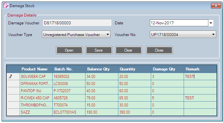Select the OFRAMAX FORT... product cell
The height and width of the screenshot is (123, 223).
36,84
